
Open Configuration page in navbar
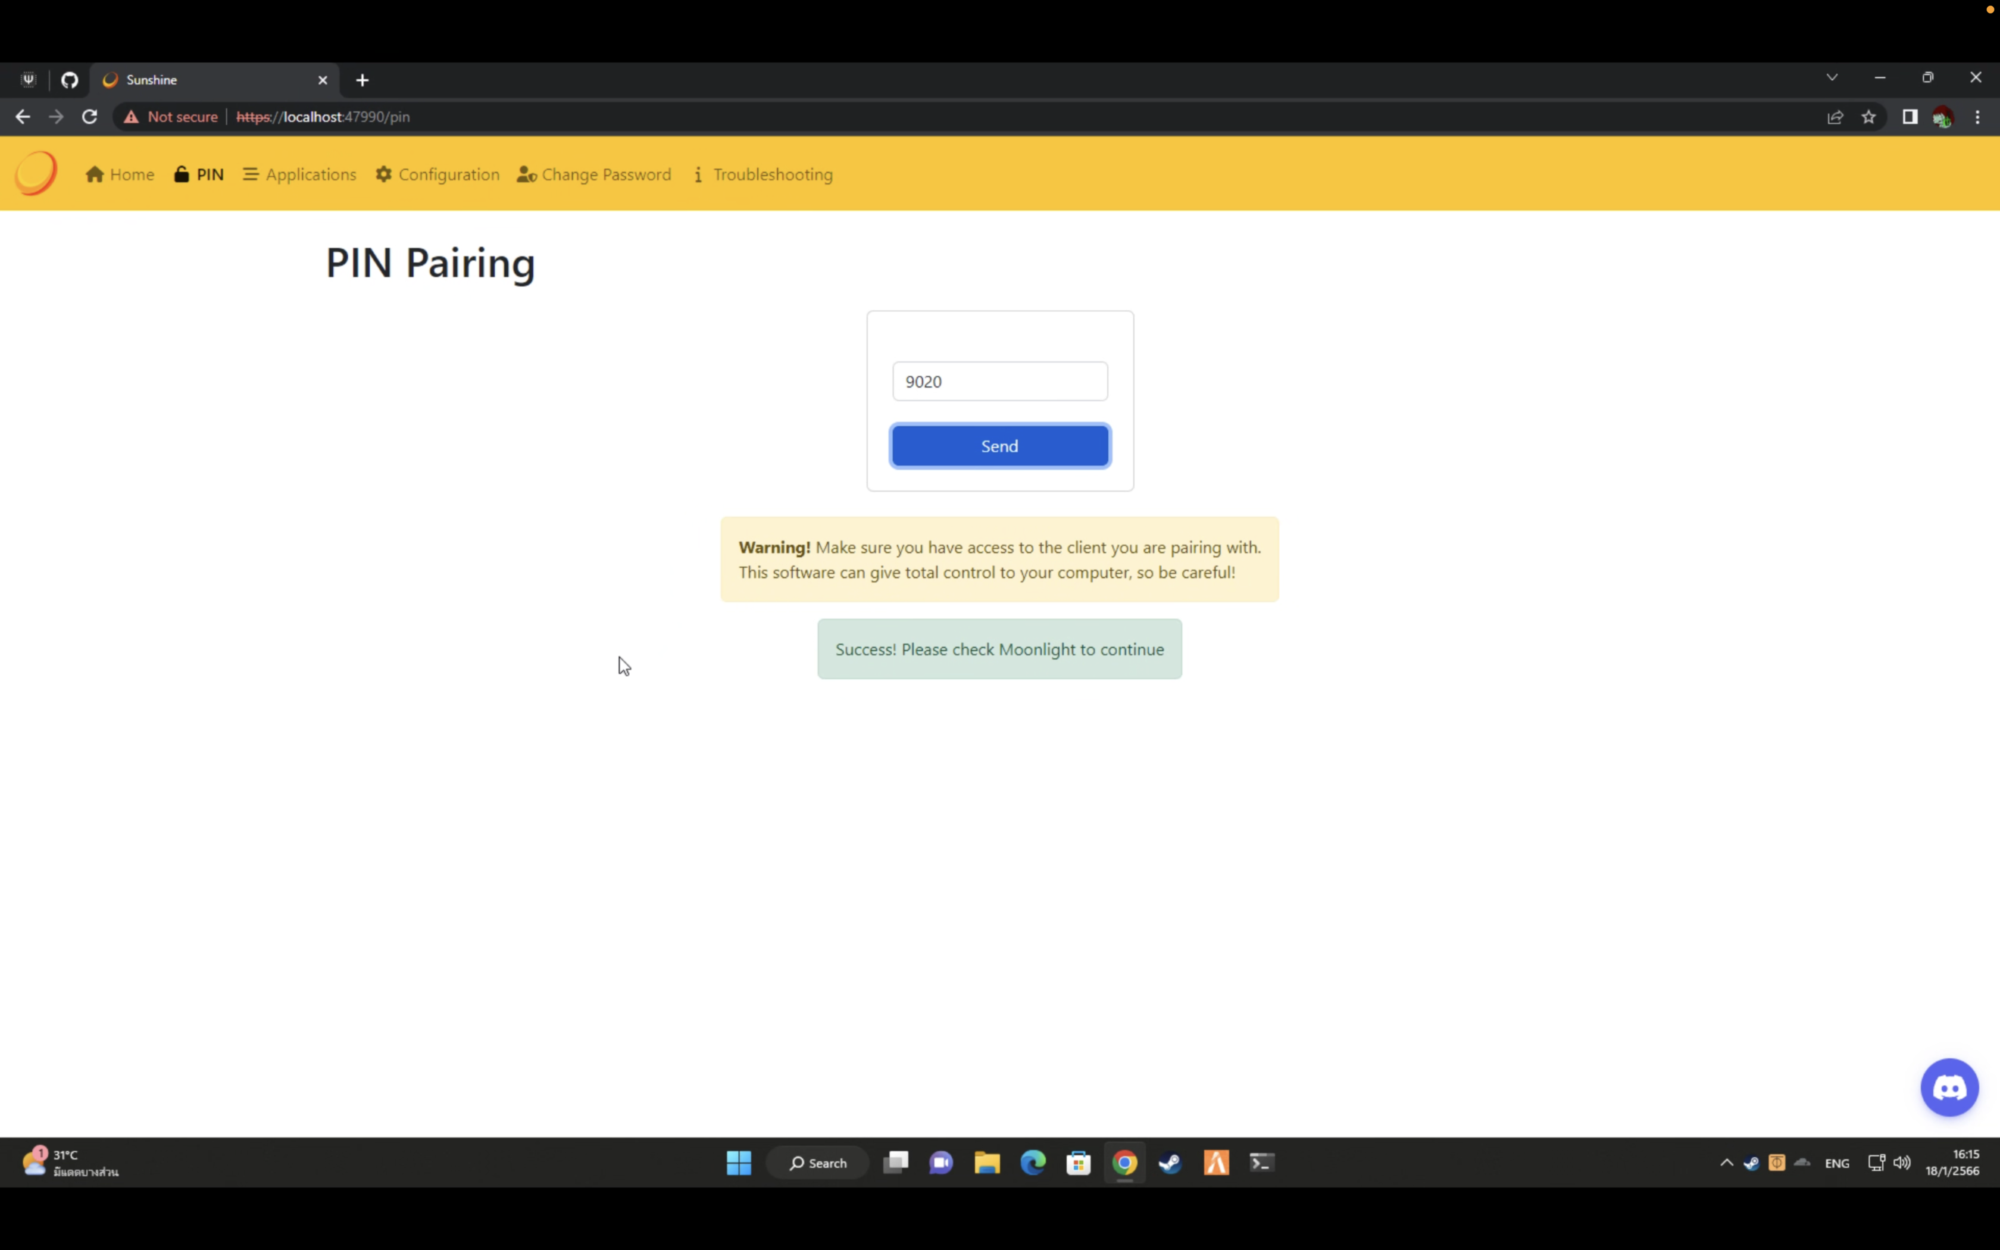(437, 174)
